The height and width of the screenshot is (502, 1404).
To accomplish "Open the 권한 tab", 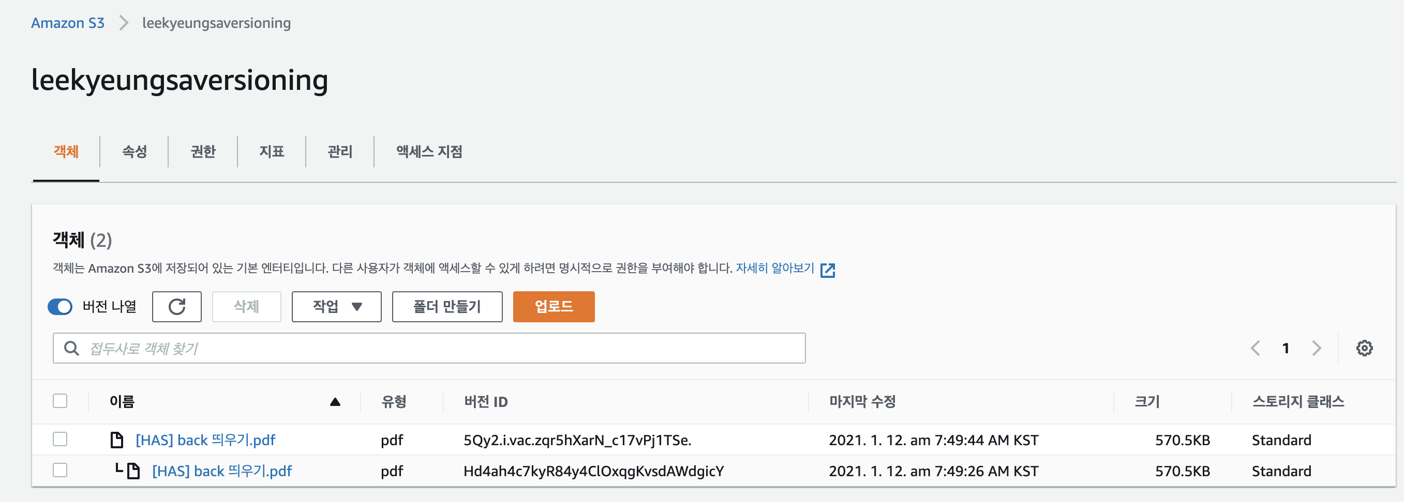I will click(203, 151).
